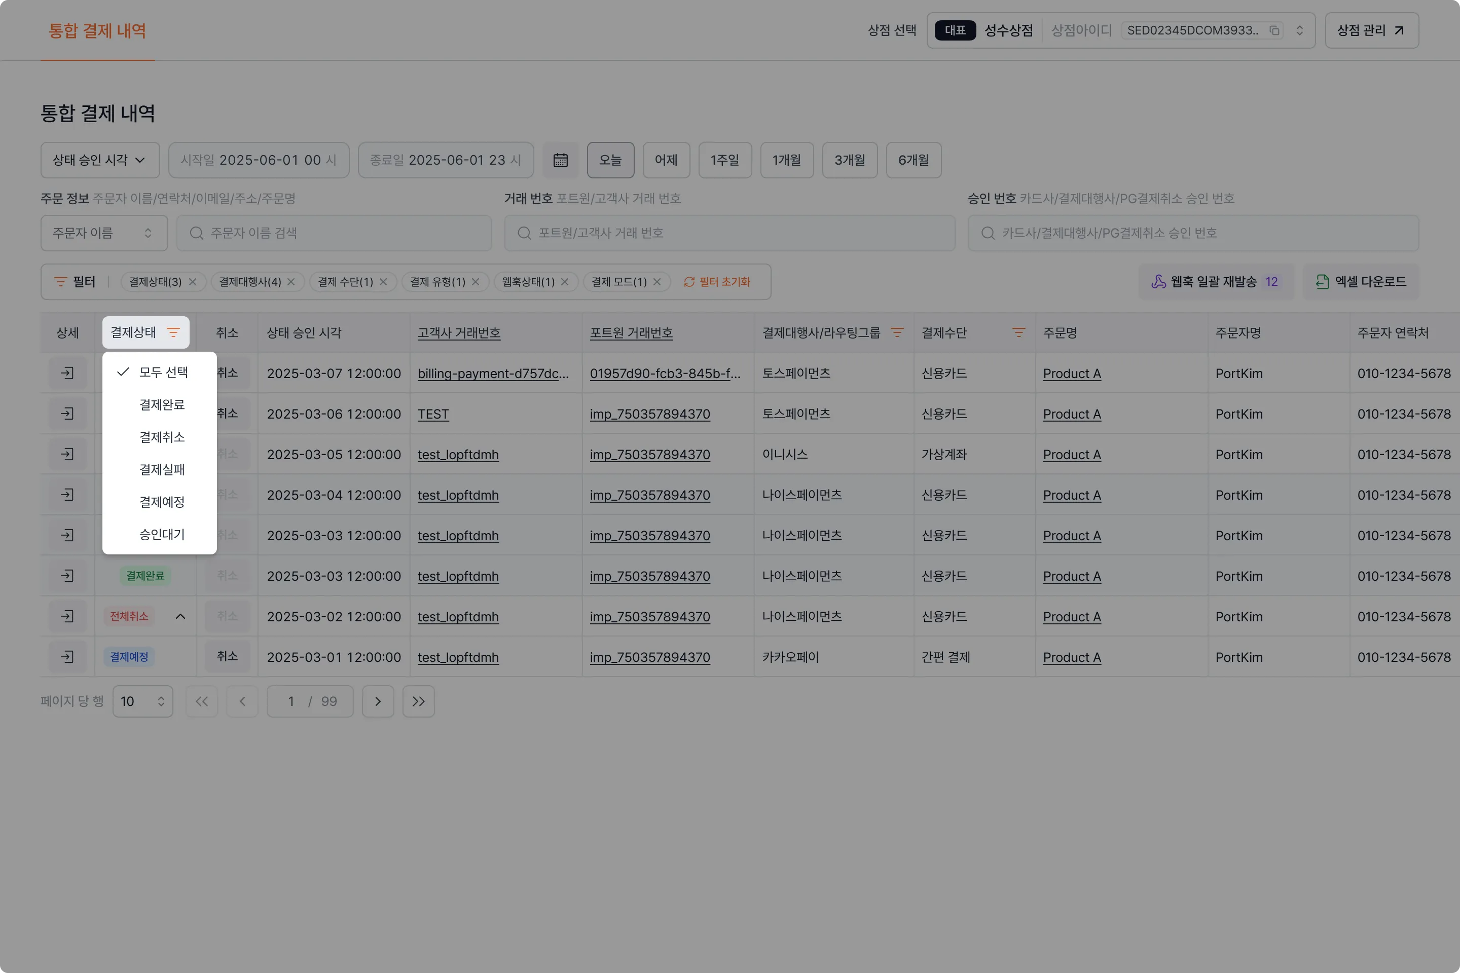This screenshot has width=1460, height=973.
Task: Go to last page with double-arrow
Action: [x=418, y=701]
